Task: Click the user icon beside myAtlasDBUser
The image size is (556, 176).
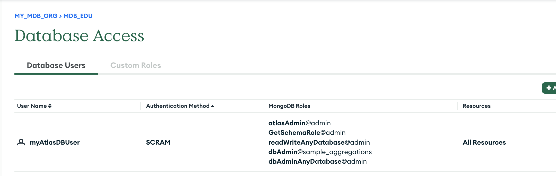Action: click(x=21, y=142)
